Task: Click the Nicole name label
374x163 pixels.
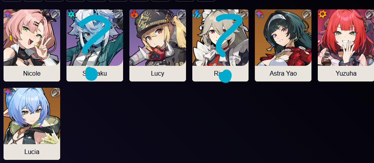Action: [x=32, y=73]
